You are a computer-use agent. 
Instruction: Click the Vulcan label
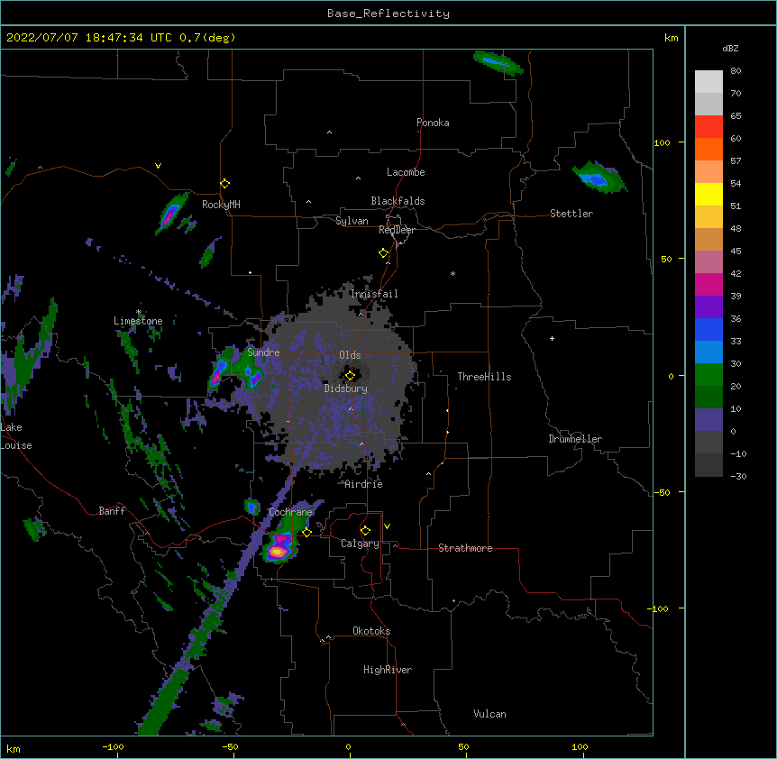pyautogui.click(x=489, y=714)
